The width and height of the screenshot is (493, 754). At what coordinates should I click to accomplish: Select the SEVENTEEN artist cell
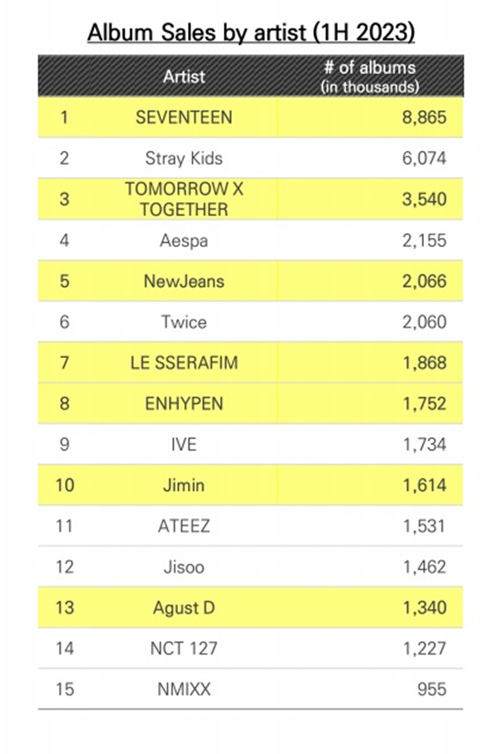184,117
